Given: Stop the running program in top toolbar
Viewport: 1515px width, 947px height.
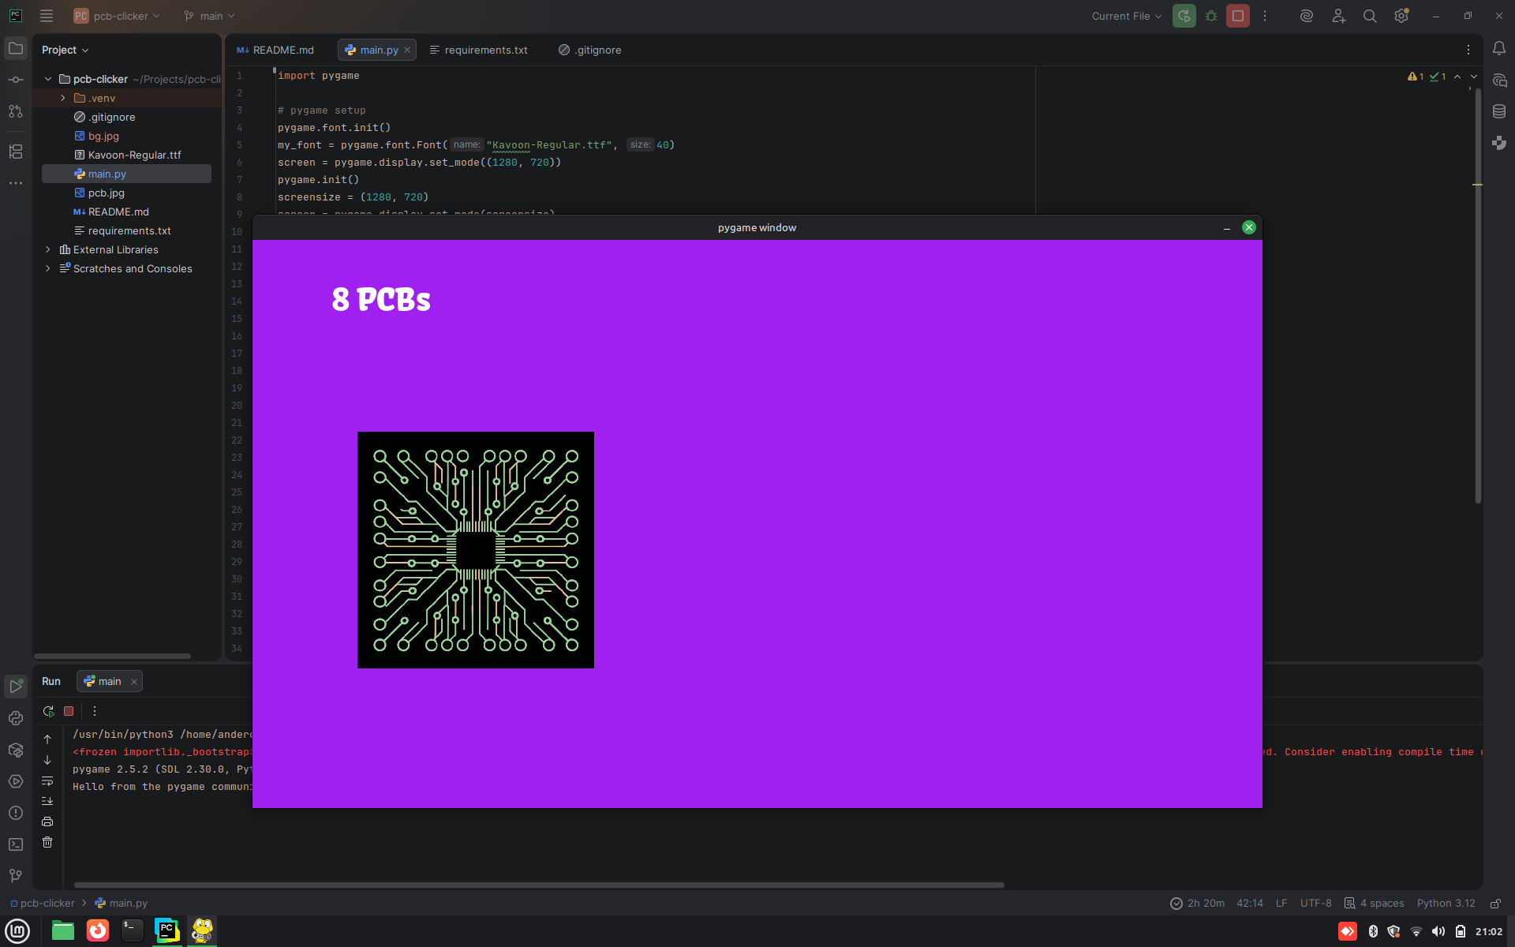Looking at the screenshot, I should click(1238, 16).
